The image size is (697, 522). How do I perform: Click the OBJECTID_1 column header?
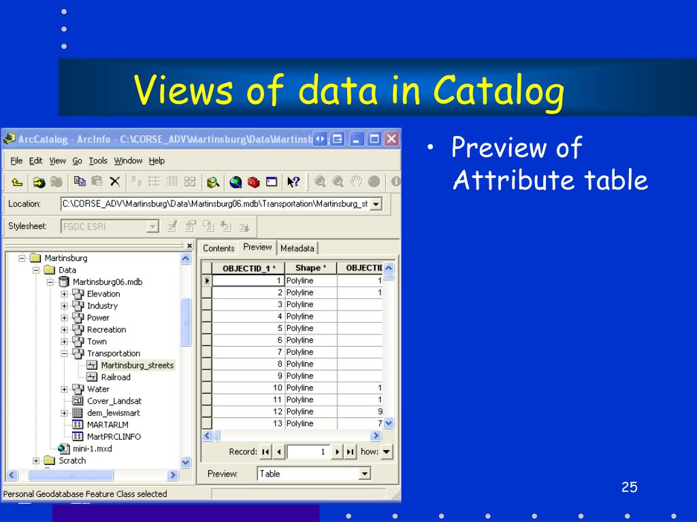pyautogui.click(x=248, y=268)
